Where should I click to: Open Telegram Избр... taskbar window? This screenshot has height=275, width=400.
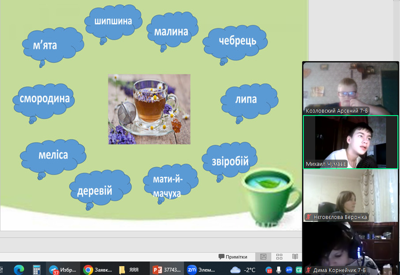(x=62, y=270)
